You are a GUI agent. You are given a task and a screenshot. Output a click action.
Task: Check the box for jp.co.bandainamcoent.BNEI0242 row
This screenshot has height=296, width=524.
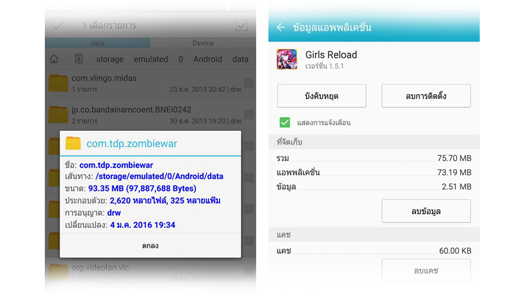point(249,115)
